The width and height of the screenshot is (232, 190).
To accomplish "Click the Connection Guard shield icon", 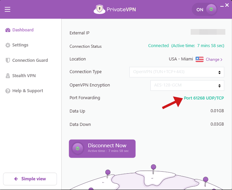I will [8, 60].
